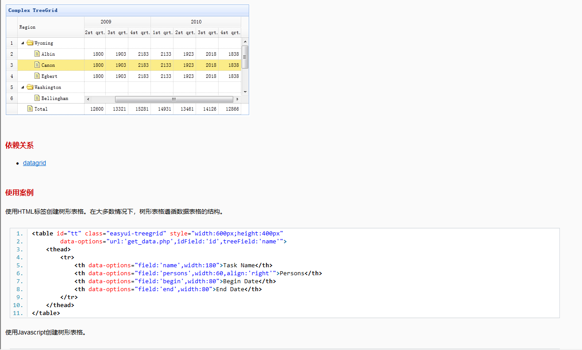This screenshot has height=350, width=582.
Task: Select the Albin tree row label
Action: click(x=48, y=54)
